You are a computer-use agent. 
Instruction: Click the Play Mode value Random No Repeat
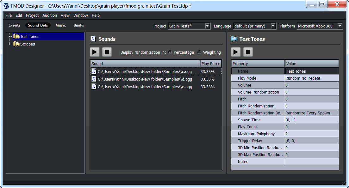[x=312, y=78]
